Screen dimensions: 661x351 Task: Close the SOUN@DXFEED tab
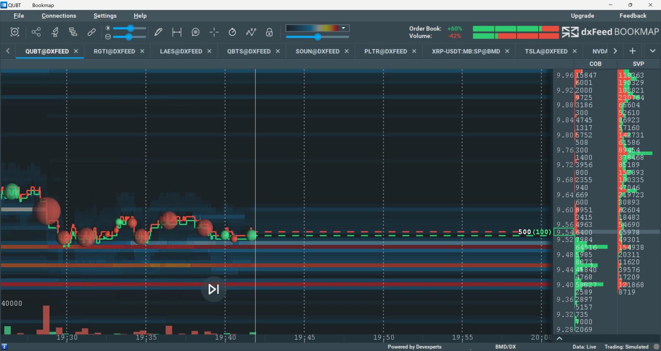click(x=347, y=51)
